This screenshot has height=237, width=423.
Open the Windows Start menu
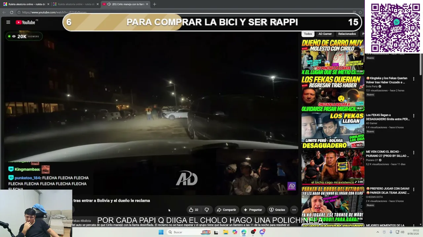pyautogui.click(x=161, y=232)
